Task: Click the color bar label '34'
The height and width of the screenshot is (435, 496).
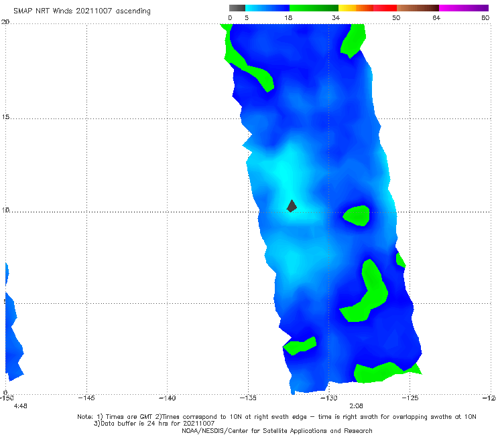Action: pos(336,18)
